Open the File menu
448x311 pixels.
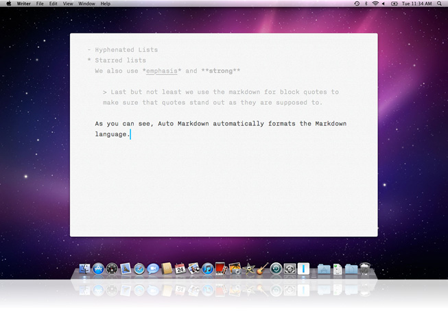40,3
